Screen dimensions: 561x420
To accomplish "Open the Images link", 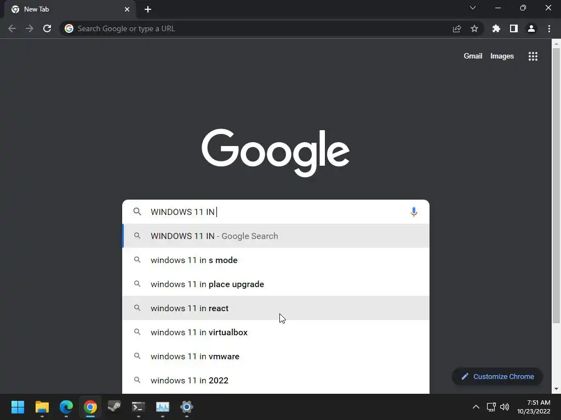I will (x=502, y=56).
